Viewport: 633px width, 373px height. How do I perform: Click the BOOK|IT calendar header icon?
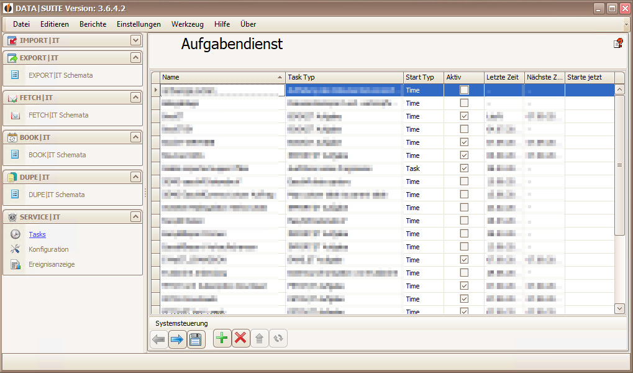(12, 137)
